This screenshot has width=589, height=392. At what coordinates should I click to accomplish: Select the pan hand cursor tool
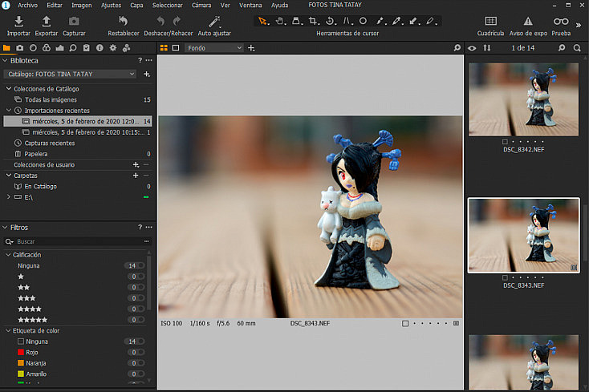280,21
